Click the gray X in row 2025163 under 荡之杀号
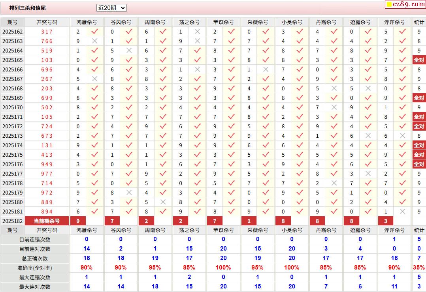Screen dimensions: 426x292 198,41
